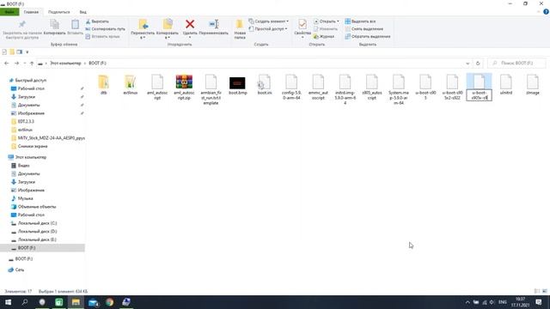Click Скопировать путь (Copy path)
The height and width of the screenshot is (309, 550).
(105, 28)
